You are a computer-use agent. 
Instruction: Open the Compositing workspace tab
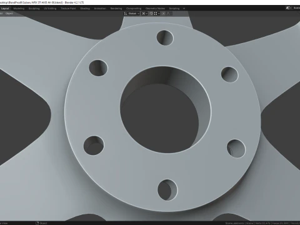[134, 9]
